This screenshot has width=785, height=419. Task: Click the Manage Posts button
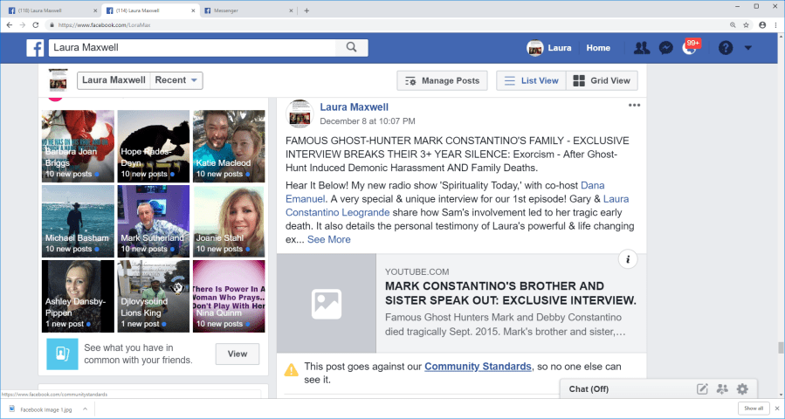[x=442, y=81]
